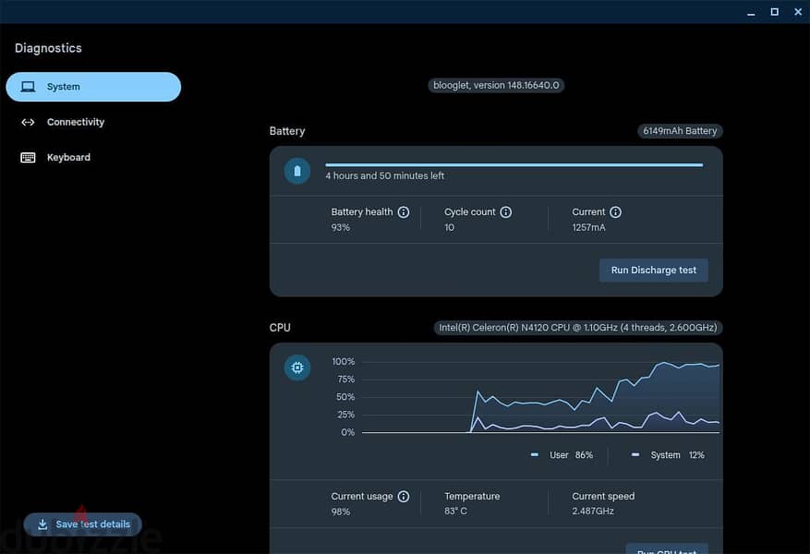Click the round CPU chip icon

[x=297, y=367]
